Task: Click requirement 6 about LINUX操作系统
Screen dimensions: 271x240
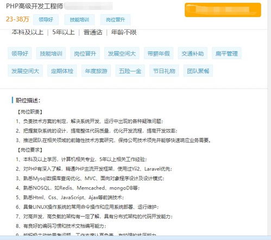Action: point(87,207)
